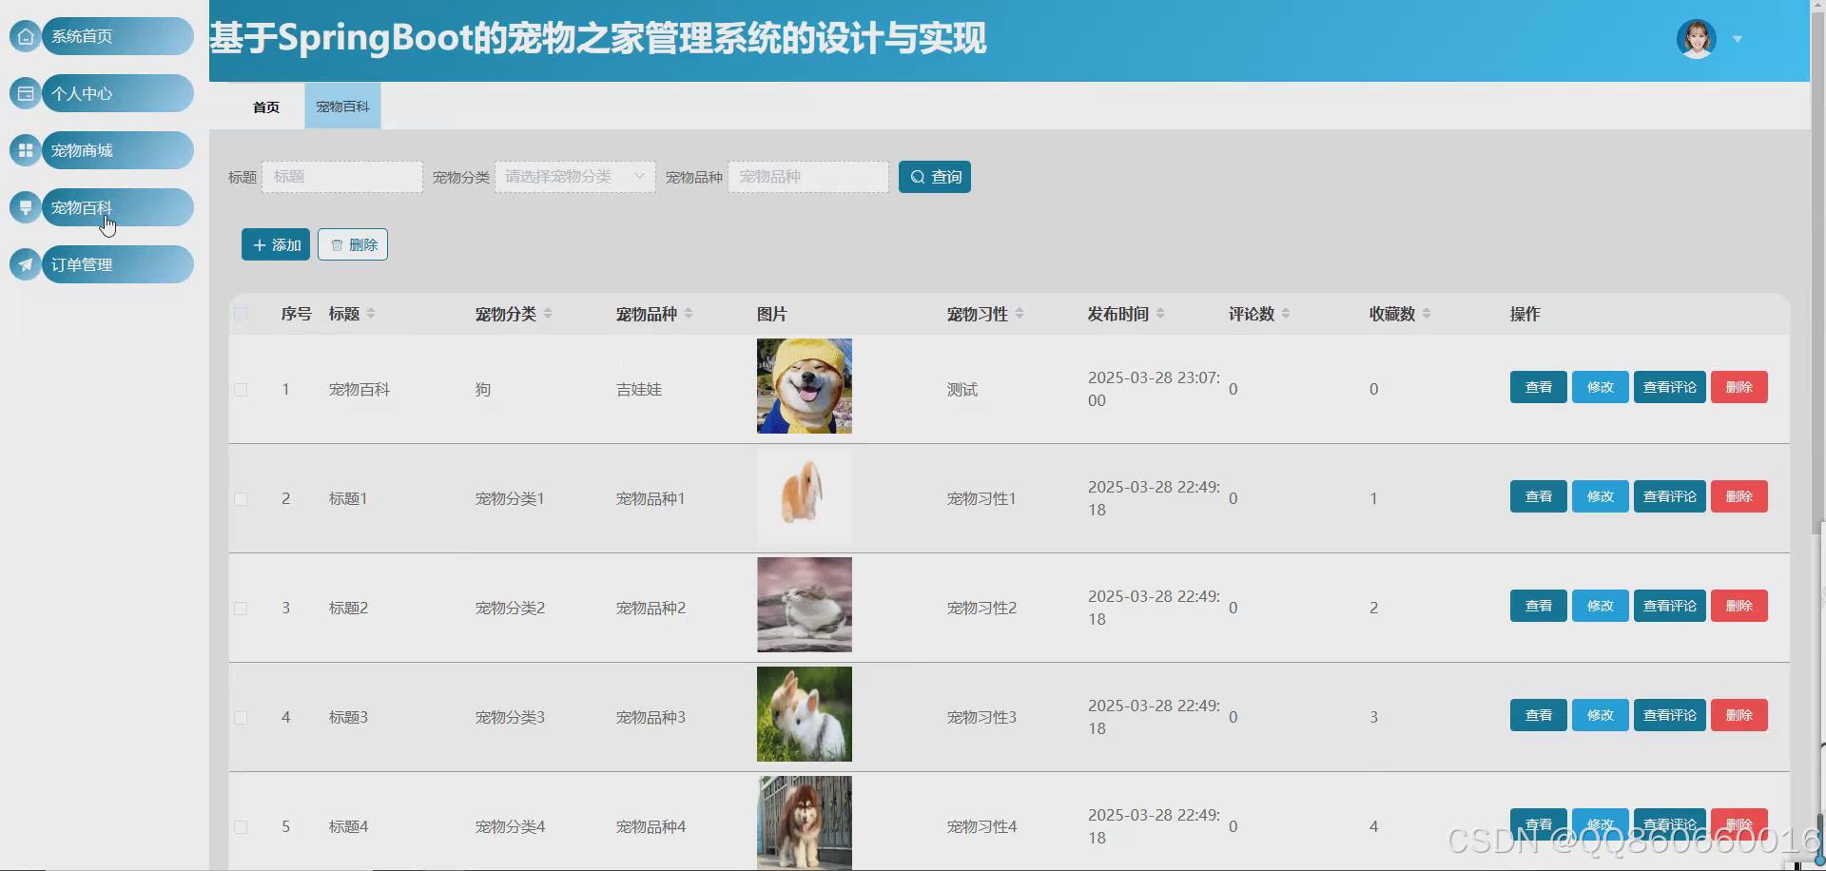The width and height of the screenshot is (1826, 871).
Task: Click 查看 for the 标题3 row
Action: click(1539, 715)
